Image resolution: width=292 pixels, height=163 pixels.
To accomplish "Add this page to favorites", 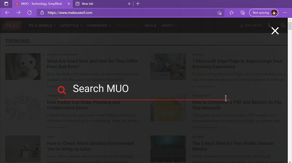I will point(219,13).
